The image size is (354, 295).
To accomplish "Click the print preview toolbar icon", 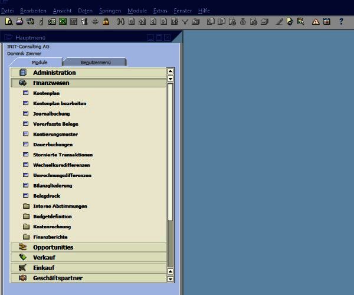I will [x=8, y=22].
